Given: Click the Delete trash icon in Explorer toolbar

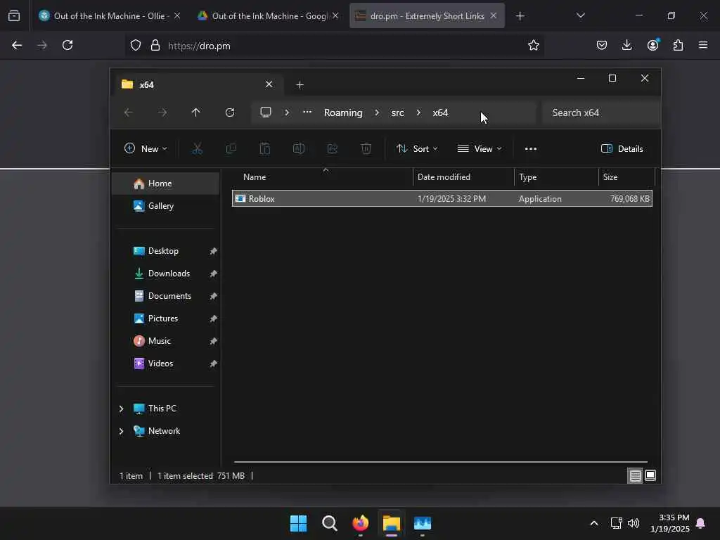Looking at the screenshot, I should [366, 148].
